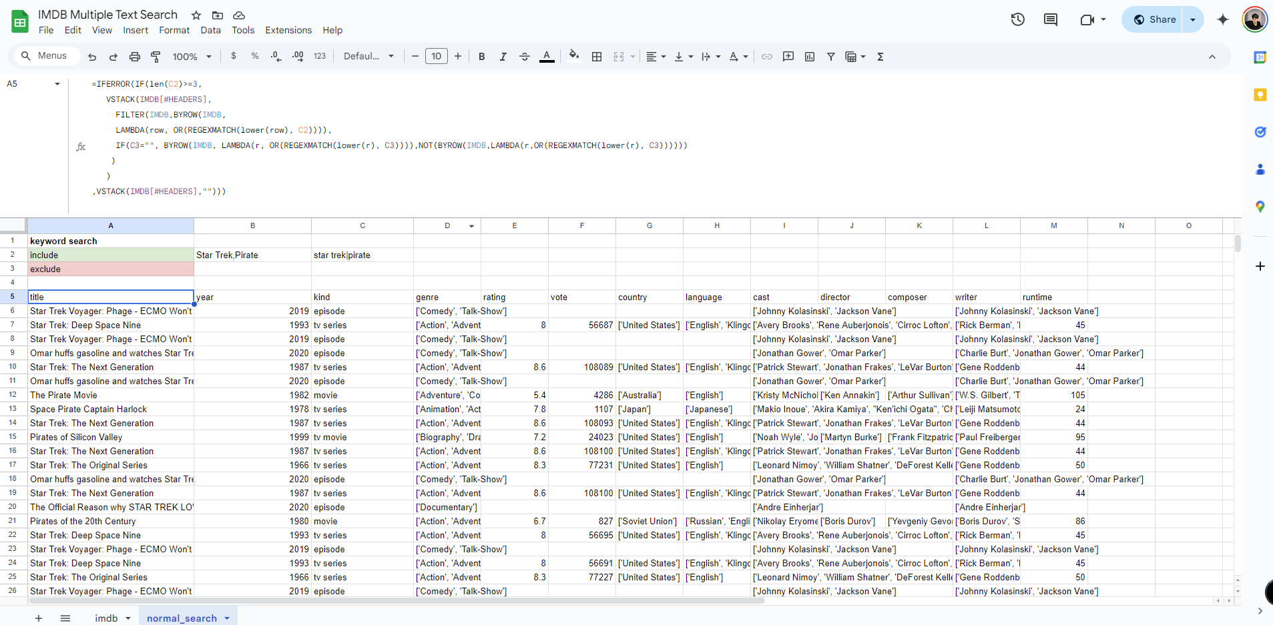Open Tasks side panel icon
Screen dimensions: 1273x625
tap(1260, 132)
